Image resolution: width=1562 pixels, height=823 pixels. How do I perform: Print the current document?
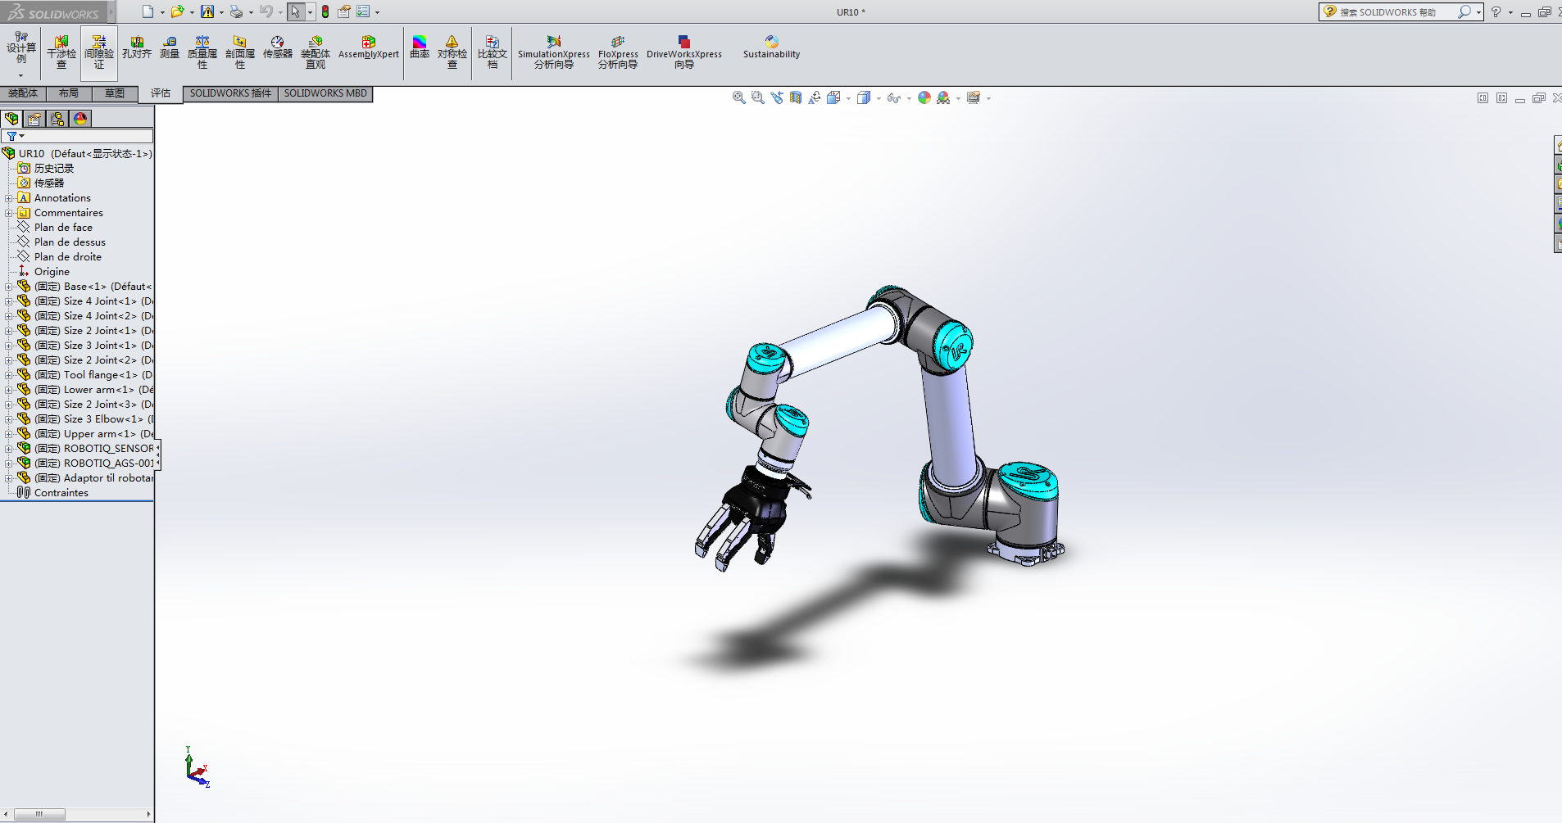236,11
